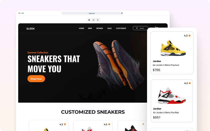Click the SLEEK logo link
210x131 pixels.
(x=30, y=29)
